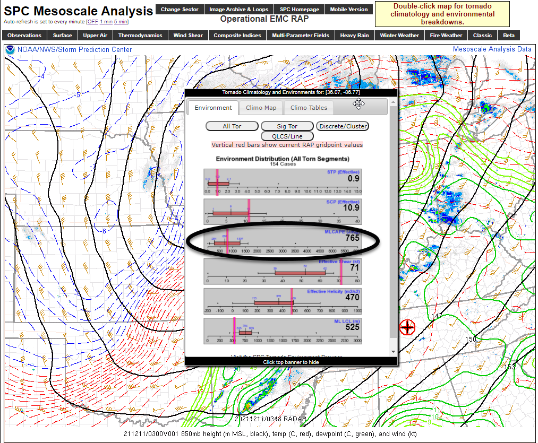Click the red crosshair marker on the map
This screenshot has width=538, height=443.
coord(407,328)
